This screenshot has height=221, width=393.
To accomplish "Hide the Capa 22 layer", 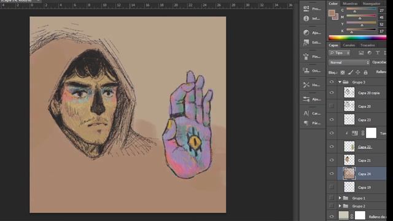I will click(x=332, y=147).
